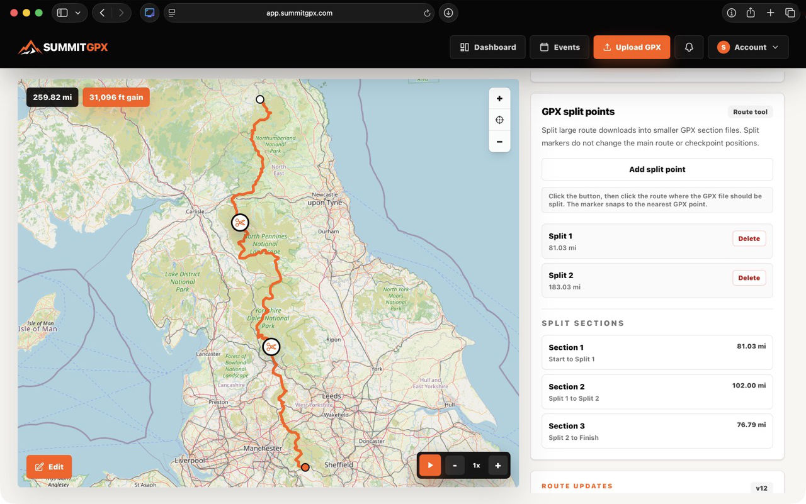This screenshot has width=806, height=504.
Task: Zoom out on the map
Action: tap(499, 142)
